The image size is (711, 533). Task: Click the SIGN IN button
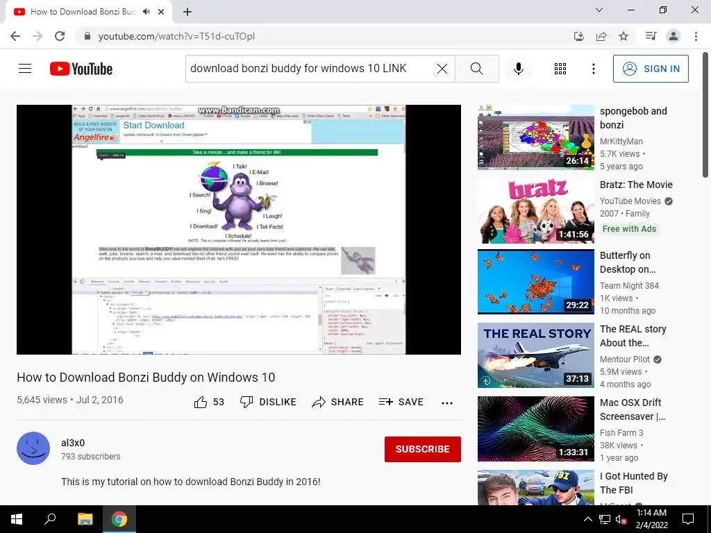pyautogui.click(x=651, y=69)
